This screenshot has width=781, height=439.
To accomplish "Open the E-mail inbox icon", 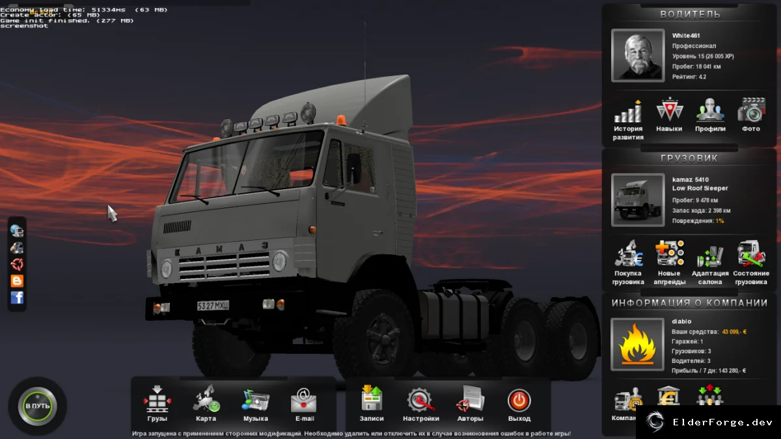I will click(x=304, y=399).
